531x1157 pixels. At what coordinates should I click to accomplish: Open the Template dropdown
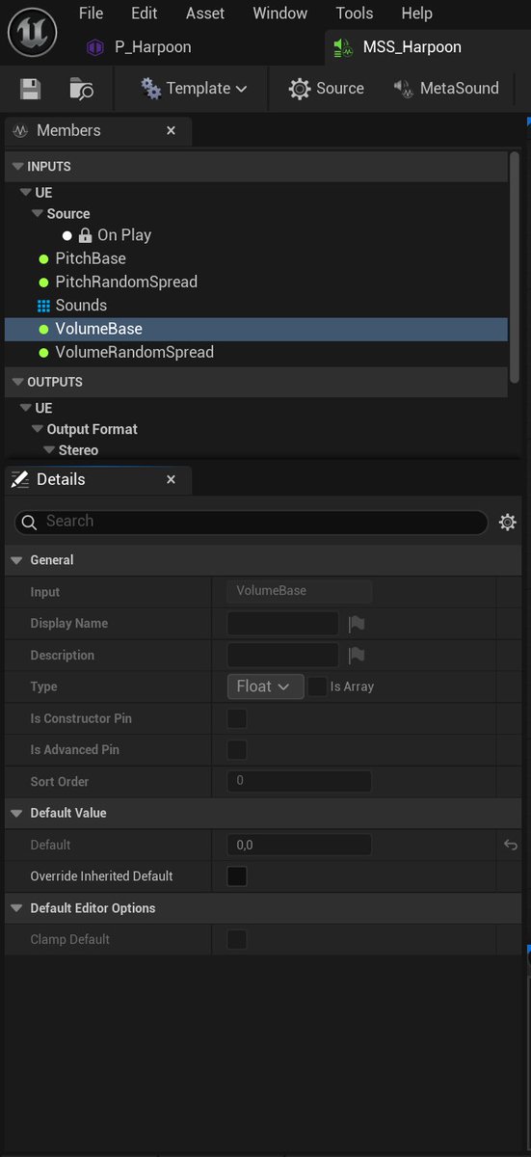point(193,89)
